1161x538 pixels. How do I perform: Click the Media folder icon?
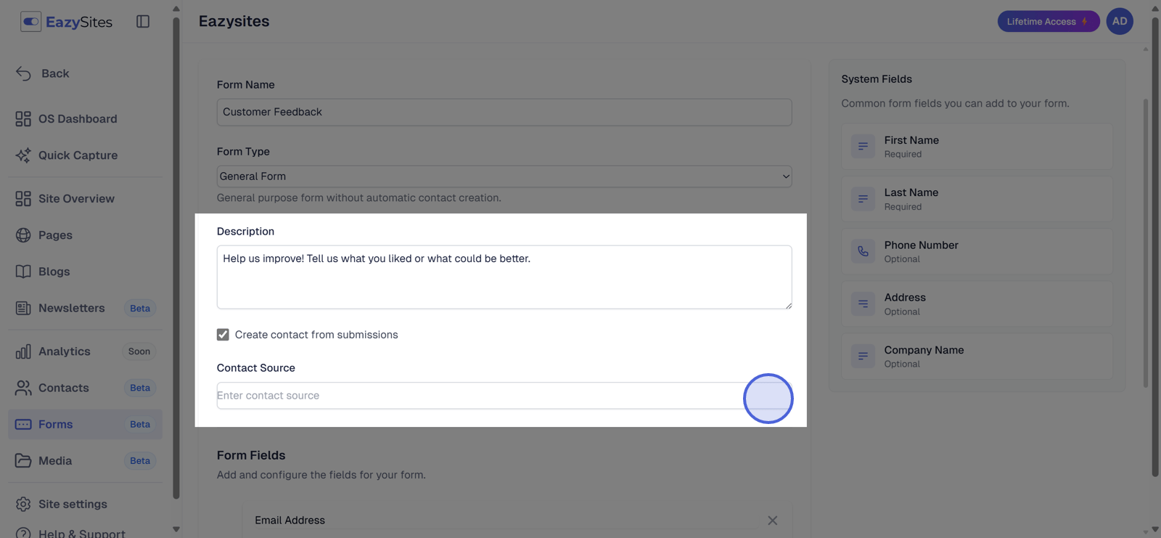pyautogui.click(x=23, y=460)
